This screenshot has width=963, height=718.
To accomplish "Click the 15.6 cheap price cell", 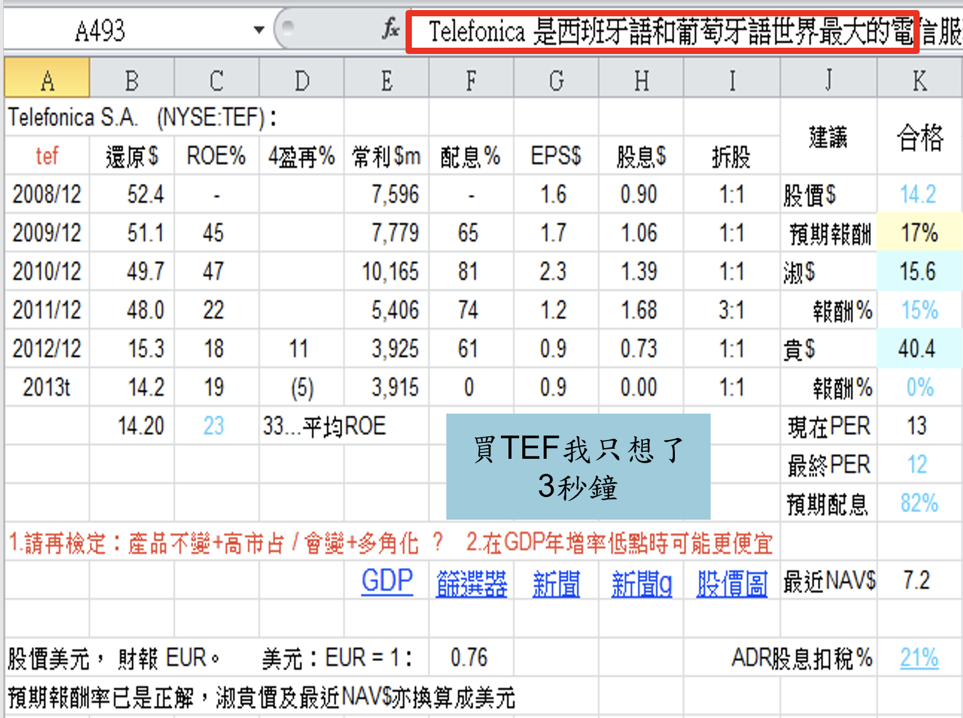I will click(x=920, y=271).
